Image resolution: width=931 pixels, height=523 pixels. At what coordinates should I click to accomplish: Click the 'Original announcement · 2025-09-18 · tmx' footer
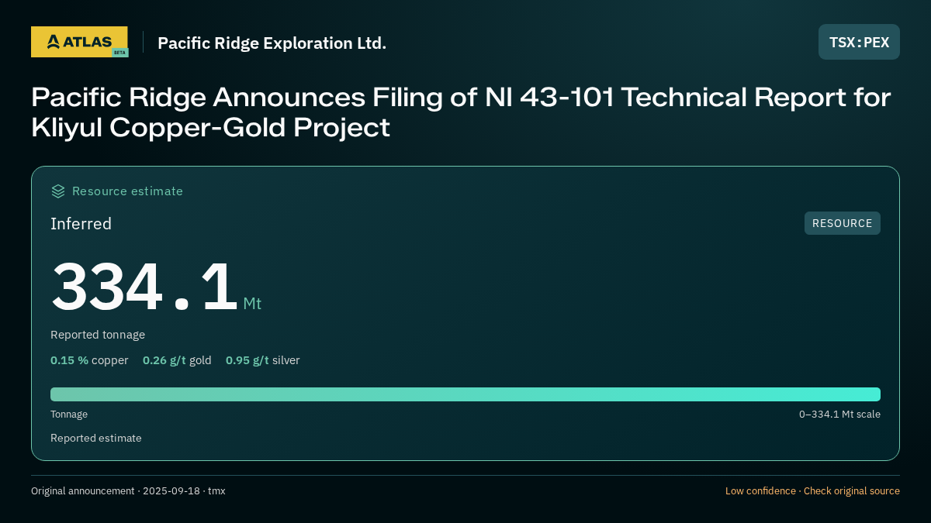tap(128, 490)
